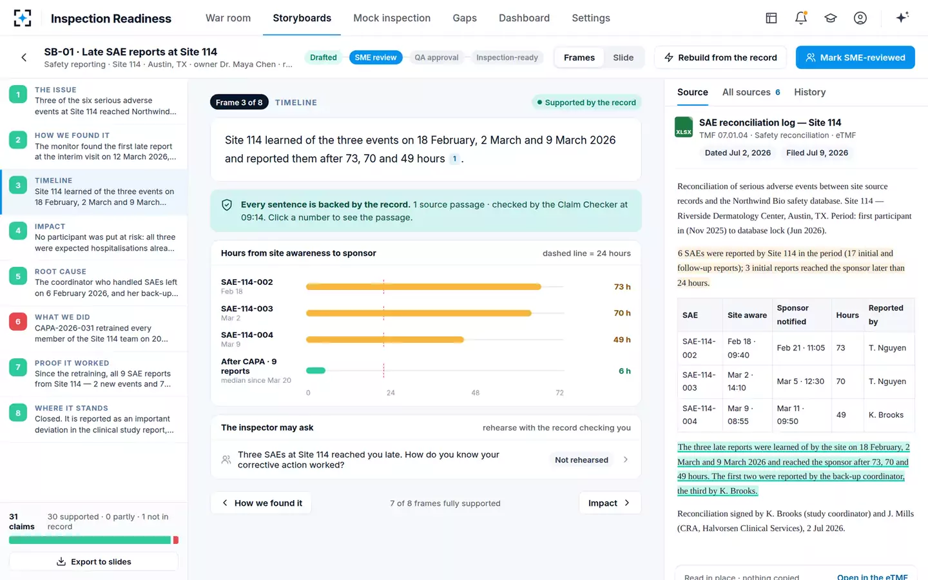
Task: Click the person icon beside inspector question
Action: 226,459
